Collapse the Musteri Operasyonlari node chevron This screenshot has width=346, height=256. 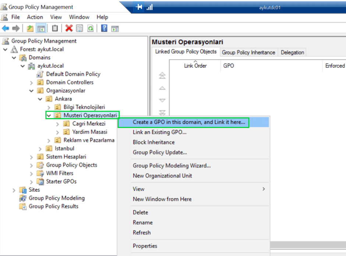pyautogui.click(x=48, y=115)
